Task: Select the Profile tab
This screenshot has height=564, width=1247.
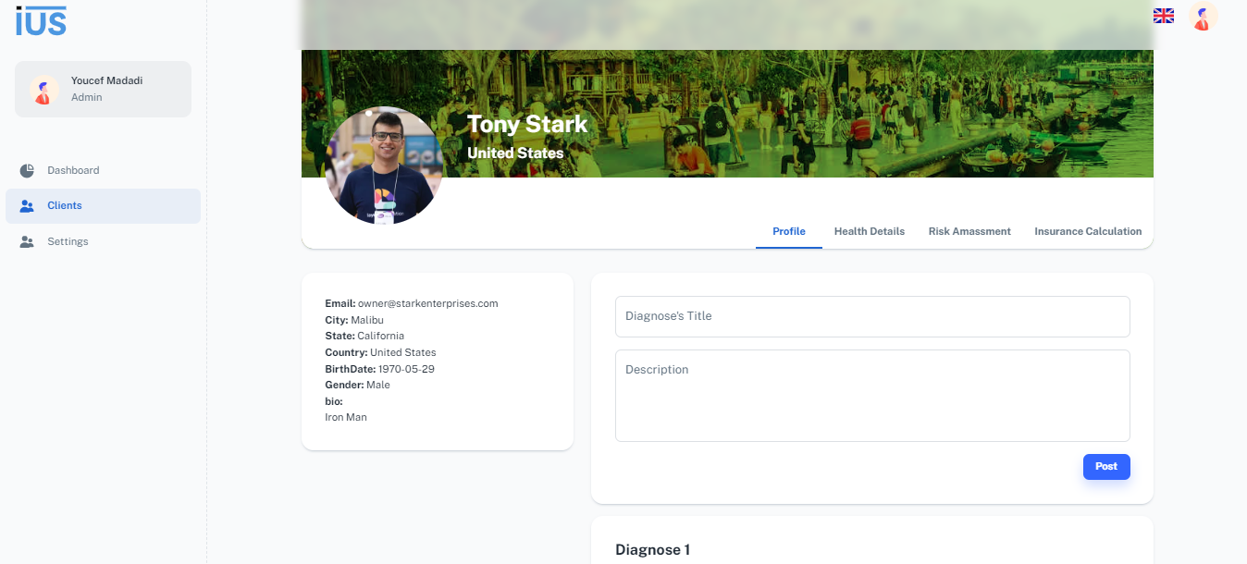Action: [789, 231]
